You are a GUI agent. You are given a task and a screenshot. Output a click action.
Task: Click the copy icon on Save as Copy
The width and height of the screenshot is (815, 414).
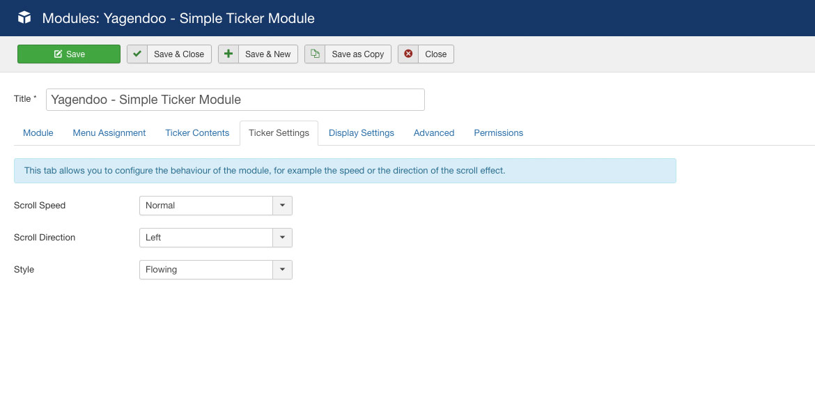pos(314,54)
